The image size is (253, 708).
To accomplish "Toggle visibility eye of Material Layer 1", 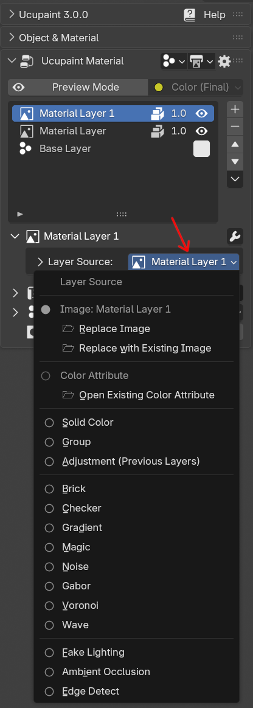I will (202, 113).
